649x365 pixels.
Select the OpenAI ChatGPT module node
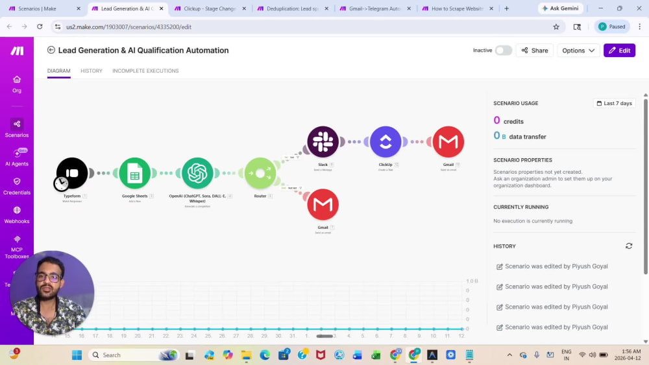tap(197, 173)
